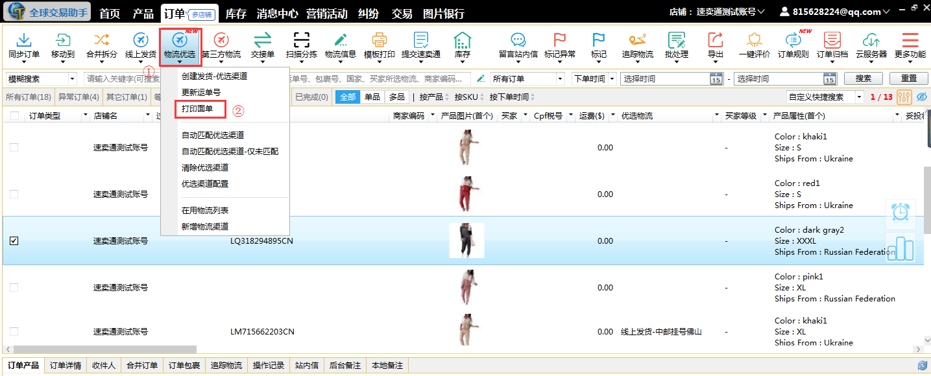Click the 线上发货 online shipping icon
This screenshot has height=376, width=931.
(x=141, y=40)
